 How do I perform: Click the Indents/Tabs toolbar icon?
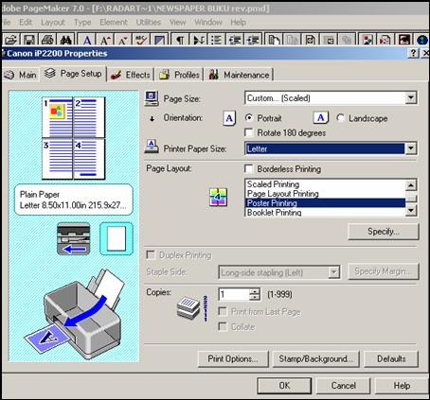[198, 40]
